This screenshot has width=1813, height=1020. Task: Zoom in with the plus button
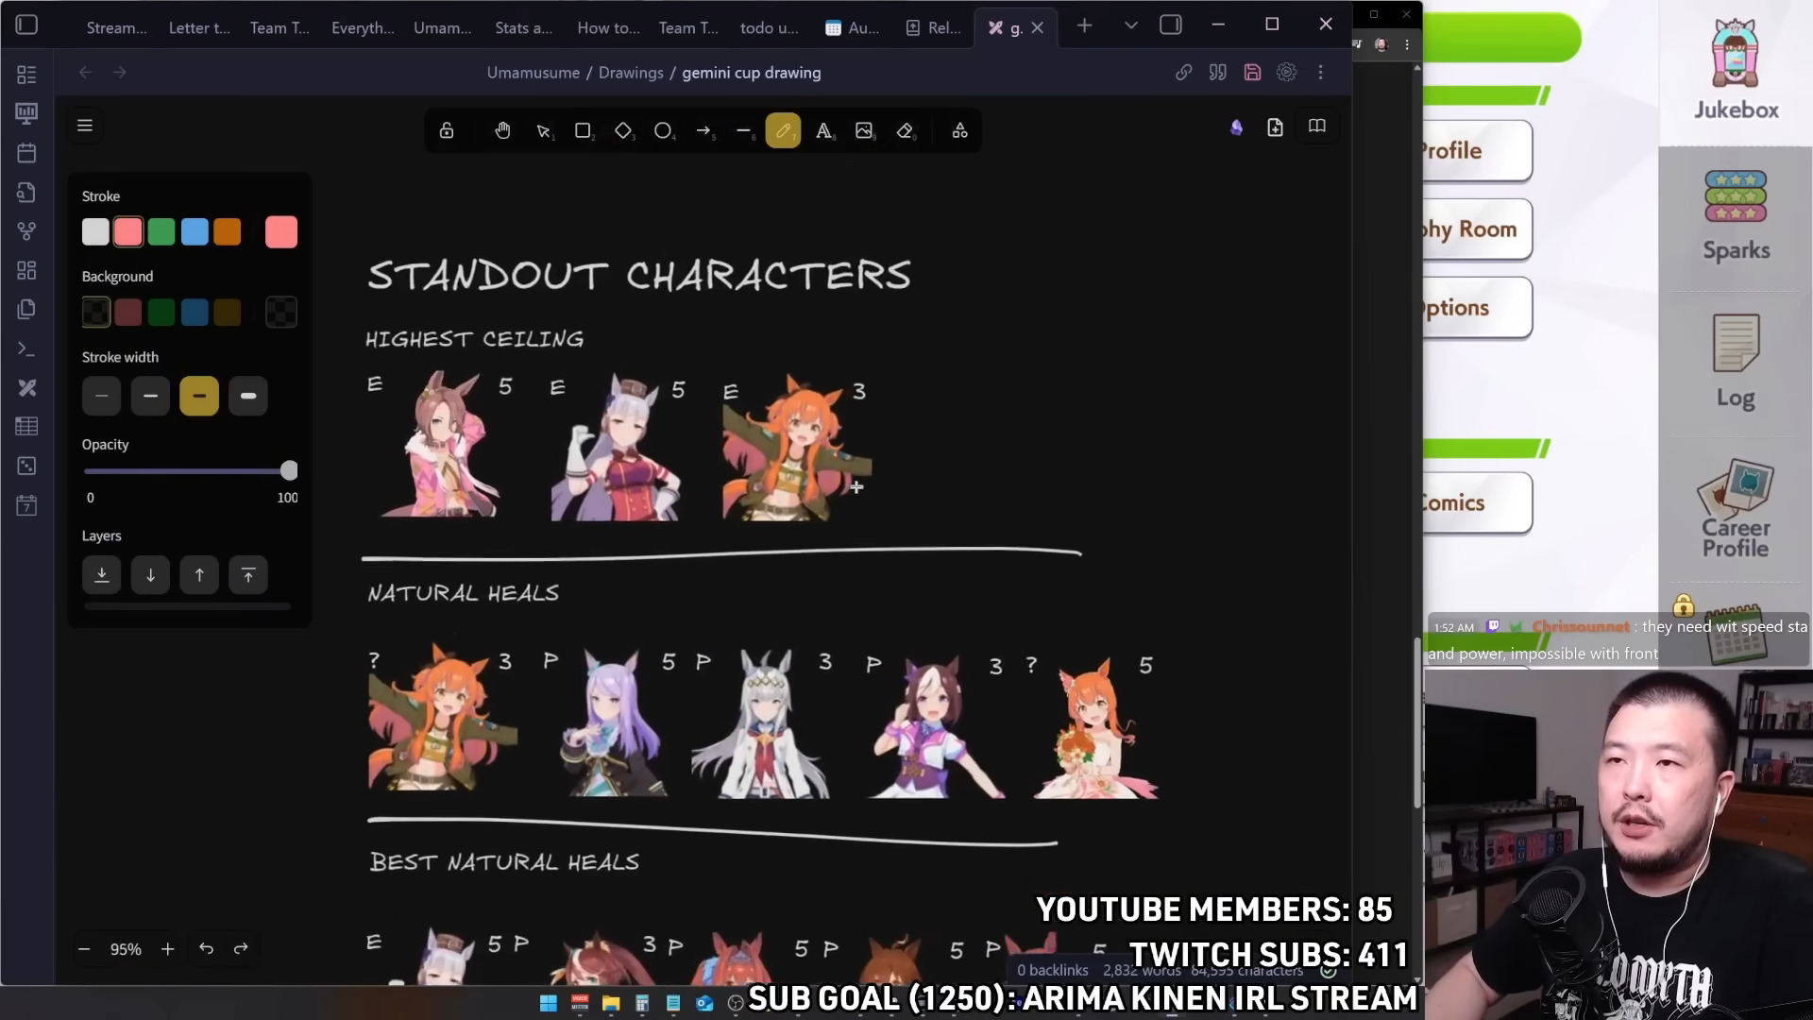pos(168,949)
